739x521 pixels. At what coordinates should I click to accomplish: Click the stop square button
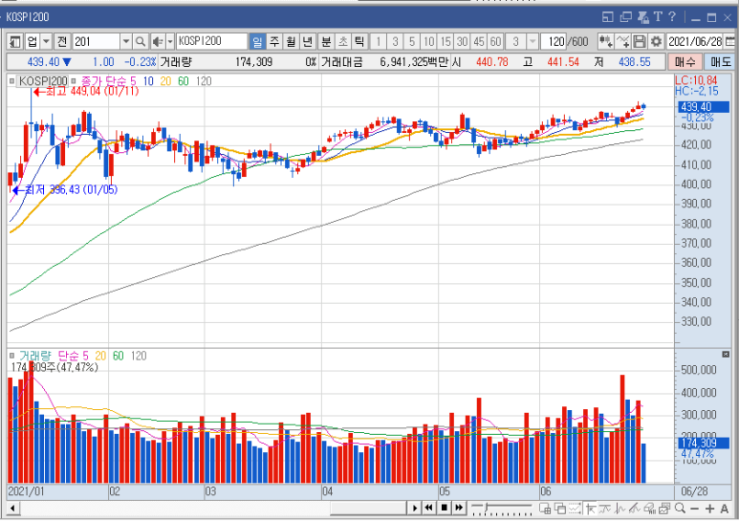(444, 509)
